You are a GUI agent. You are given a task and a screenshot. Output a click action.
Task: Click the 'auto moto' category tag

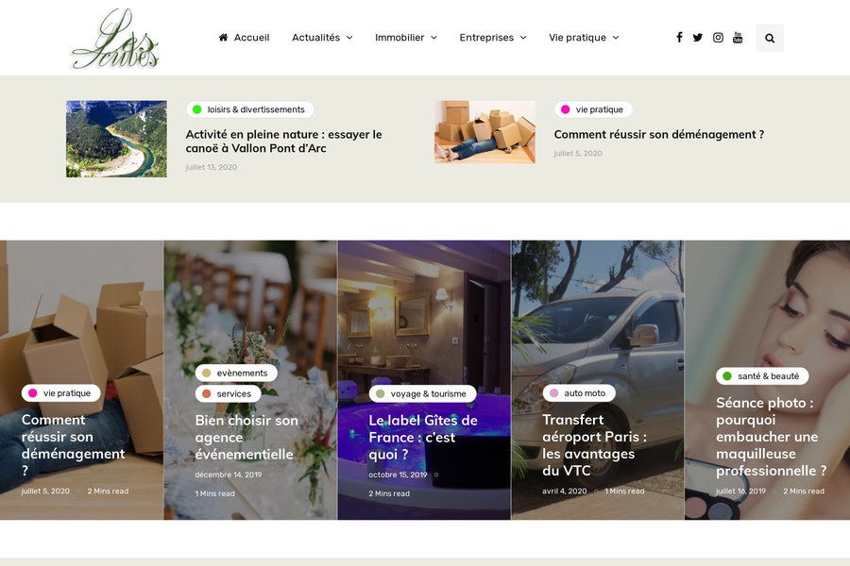pyautogui.click(x=578, y=393)
